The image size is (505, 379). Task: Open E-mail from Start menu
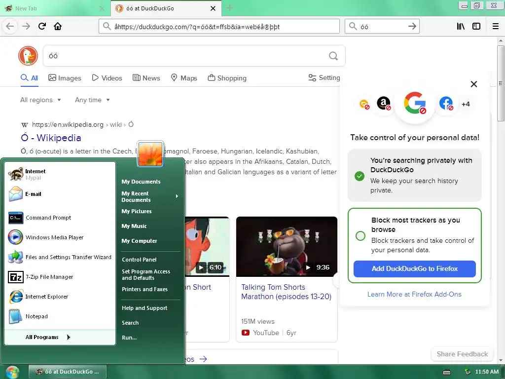point(60,194)
